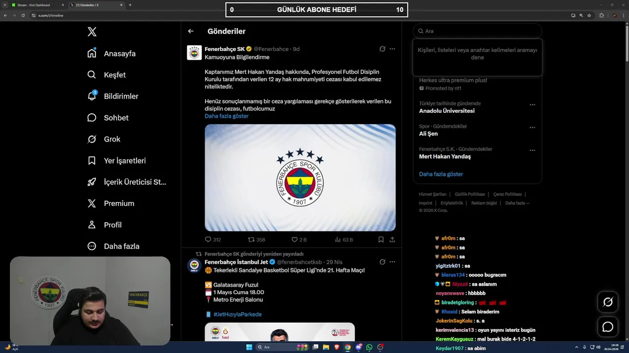
Task: Open Hizmet Şartları footer link
Action: coord(432,194)
